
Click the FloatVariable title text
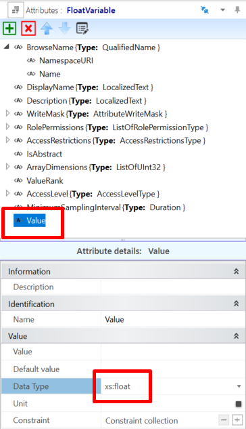91,10
